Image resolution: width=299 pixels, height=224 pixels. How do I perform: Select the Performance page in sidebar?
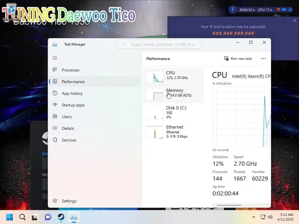click(95, 82)
